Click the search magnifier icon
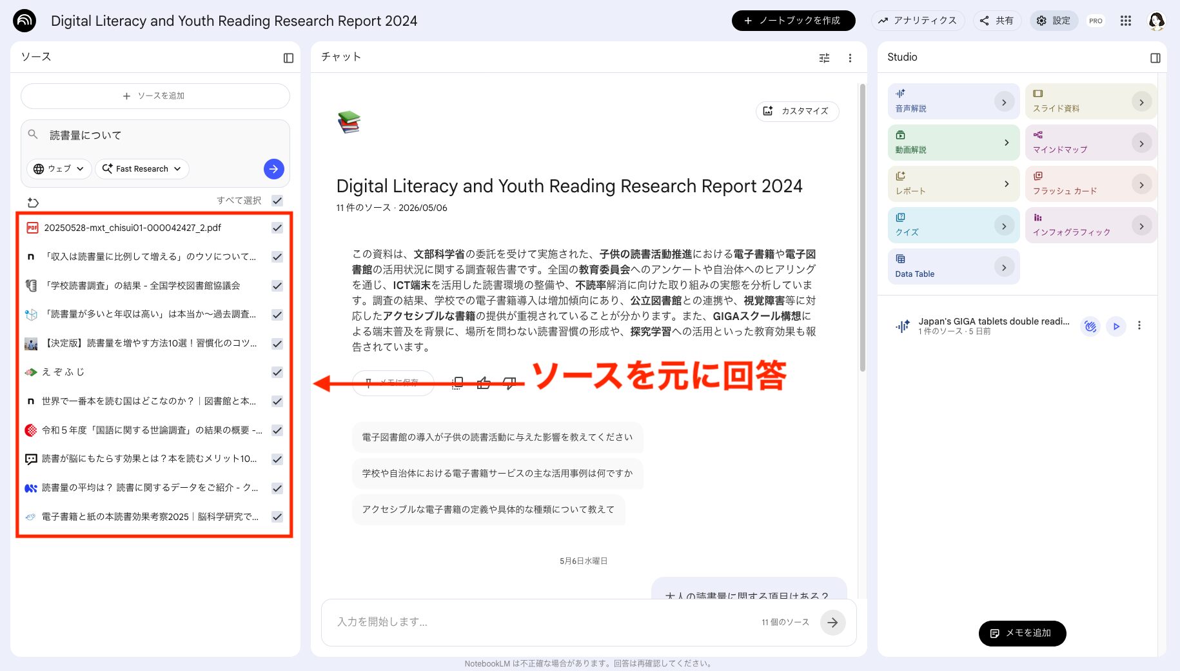 [x=33, y=135]
